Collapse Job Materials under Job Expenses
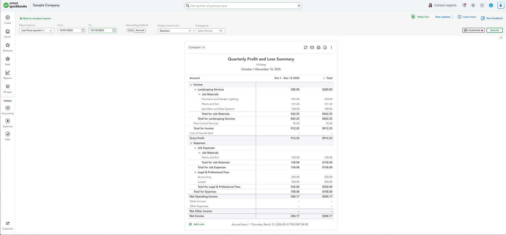 199,153
